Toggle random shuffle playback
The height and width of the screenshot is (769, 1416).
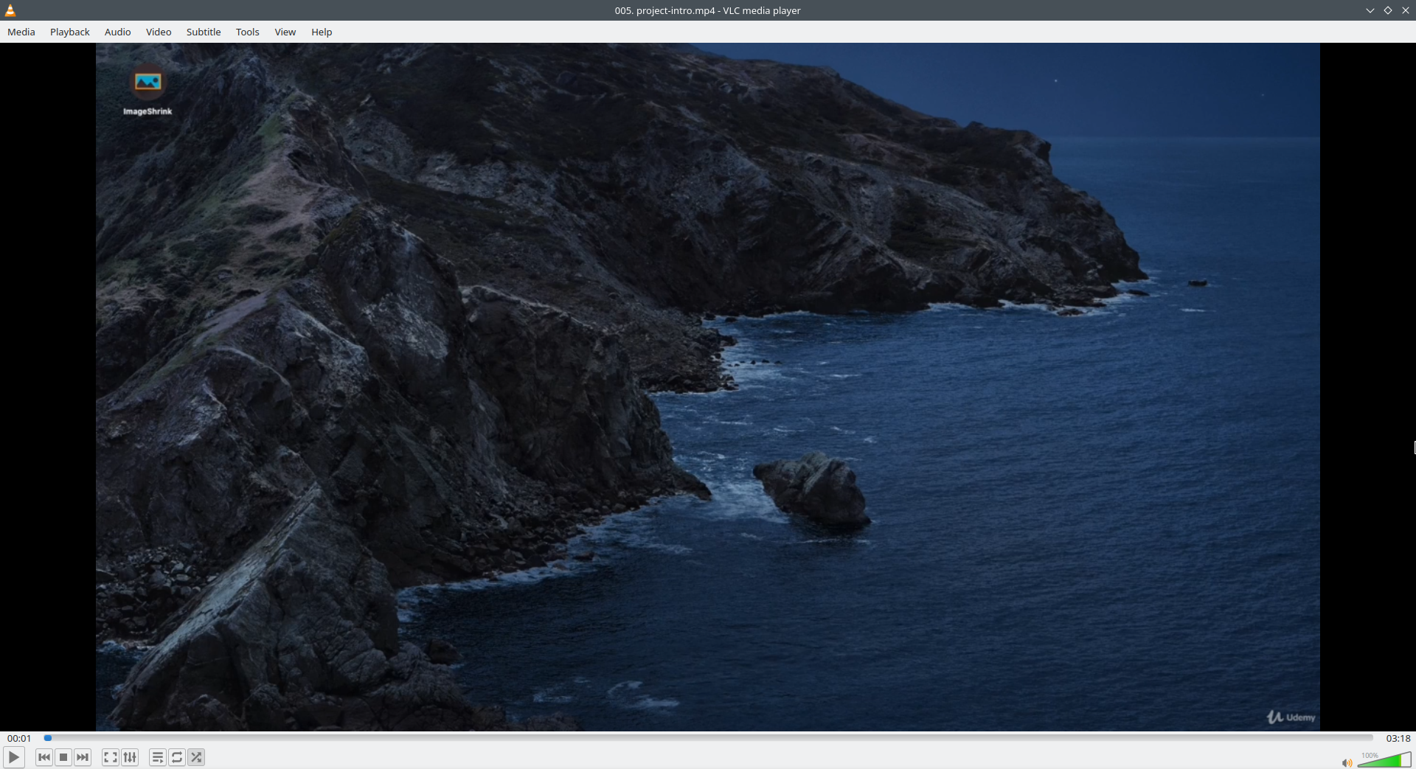pyautogui.click(x=196, y=757)
